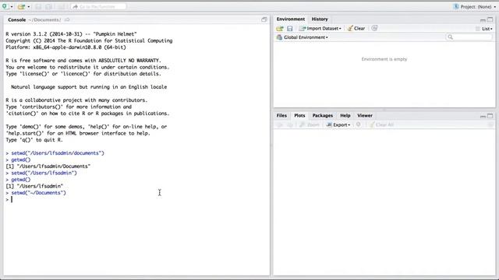Switch to the Environment tab
The height and width of the screenshot is (280, 499).
(x=291, y=19)
